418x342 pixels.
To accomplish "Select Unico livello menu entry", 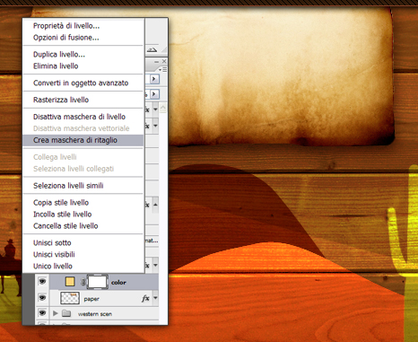I will pos(53,266).
